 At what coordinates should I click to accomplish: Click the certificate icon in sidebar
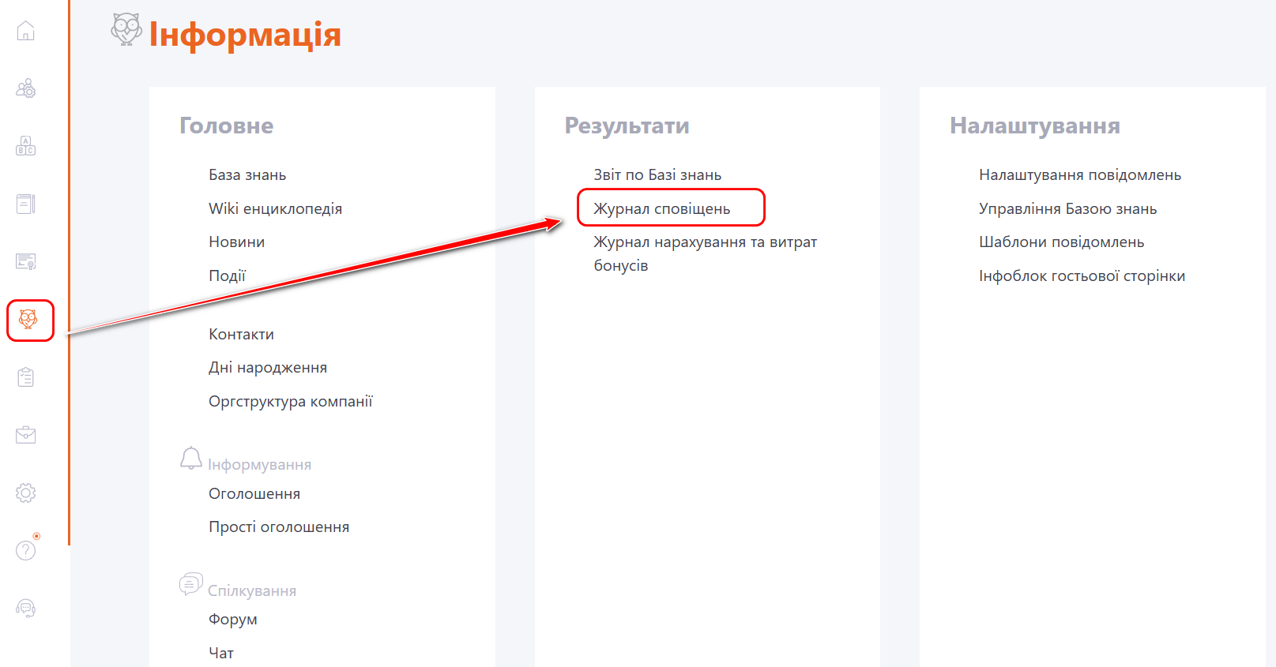click(26, 261)
